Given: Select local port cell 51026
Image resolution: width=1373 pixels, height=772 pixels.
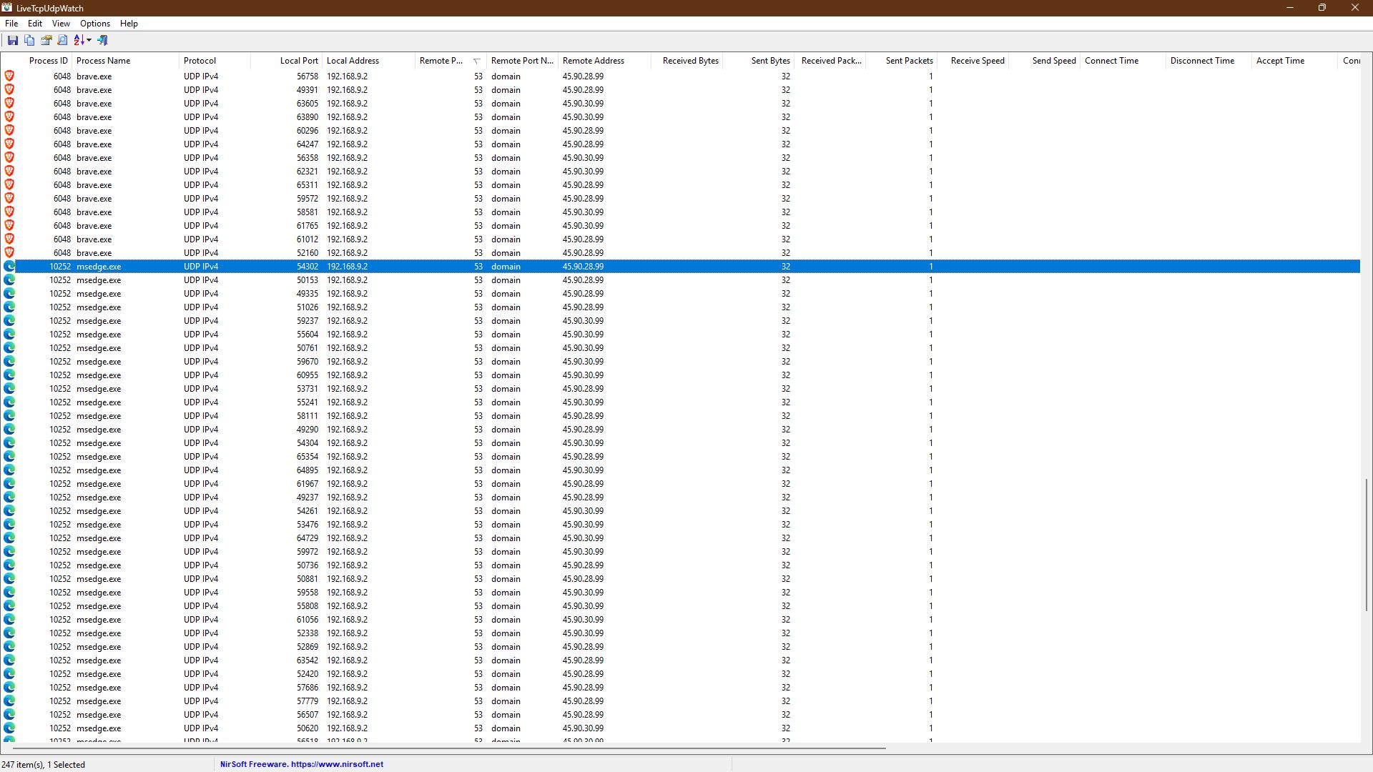Looking at the screenshot, I should [x=307, y=307].
